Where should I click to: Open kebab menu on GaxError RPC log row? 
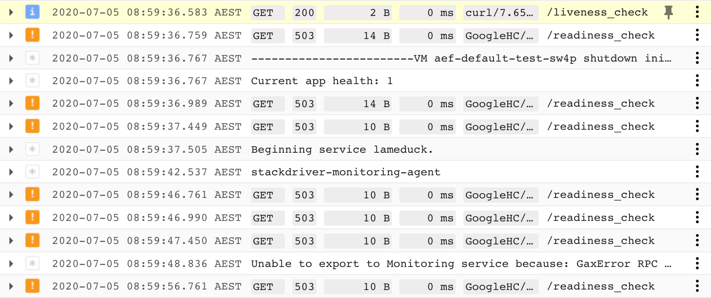[x=697, y=264]
